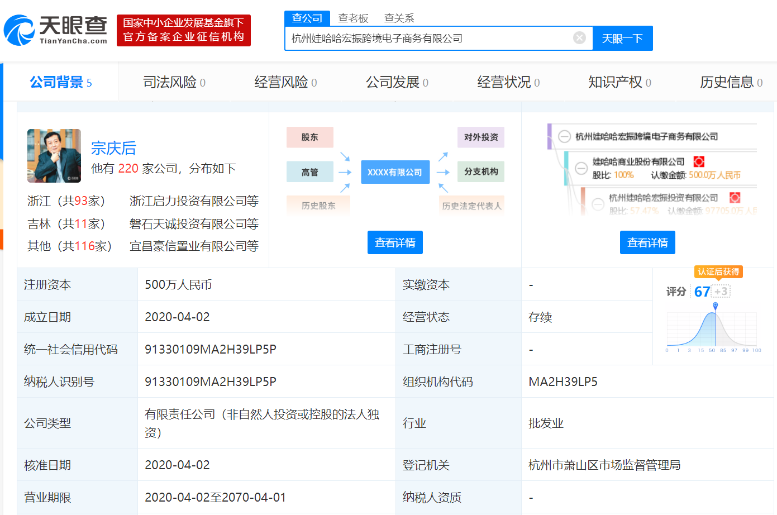Click the 认证后获得 badge
777x515 pixels.
(x=718, y=271)
